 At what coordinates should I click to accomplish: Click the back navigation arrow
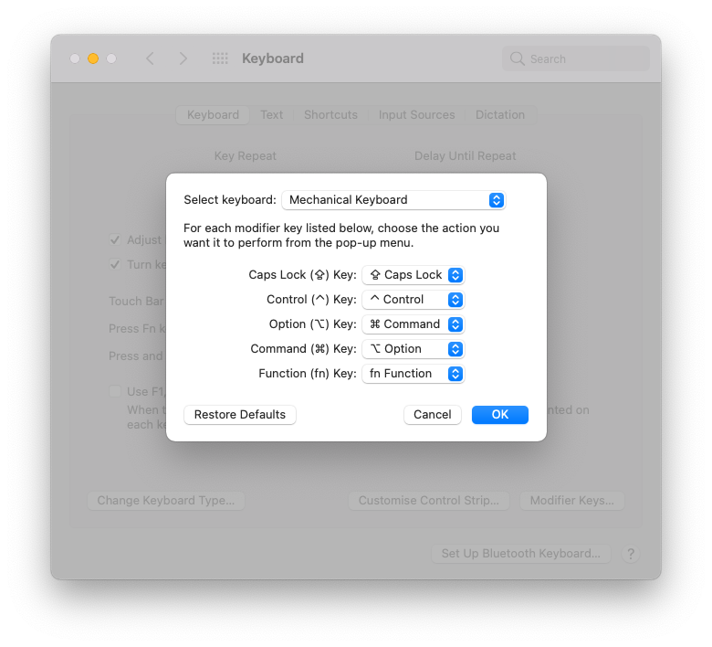(151, 58)
